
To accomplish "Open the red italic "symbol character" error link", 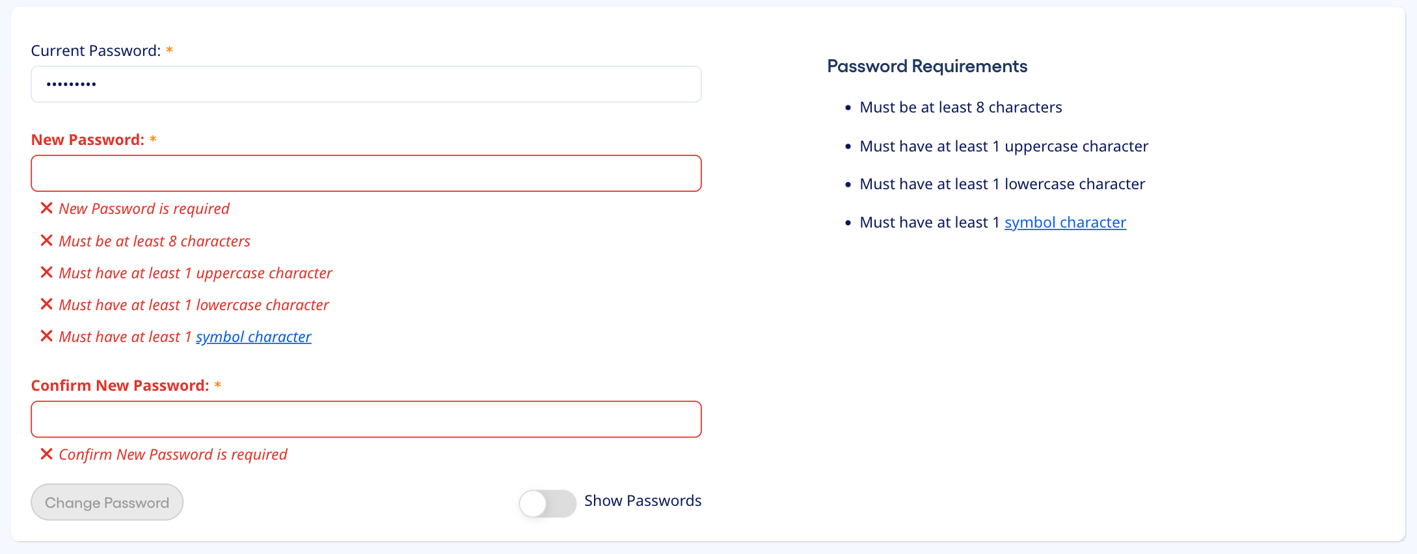I will (x=254, y=337).
